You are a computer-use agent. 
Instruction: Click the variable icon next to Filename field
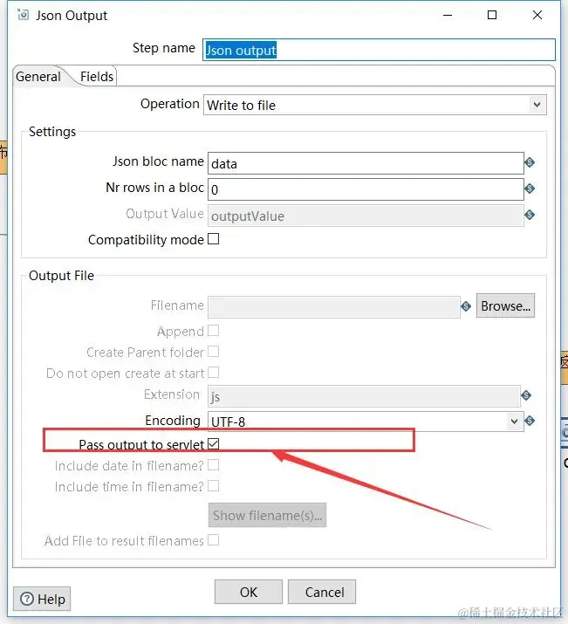coord(466,306)
